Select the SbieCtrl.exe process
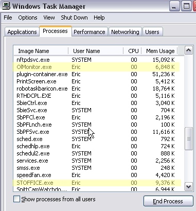The width and height of the screenshot is (196, 211). [96, 103]
